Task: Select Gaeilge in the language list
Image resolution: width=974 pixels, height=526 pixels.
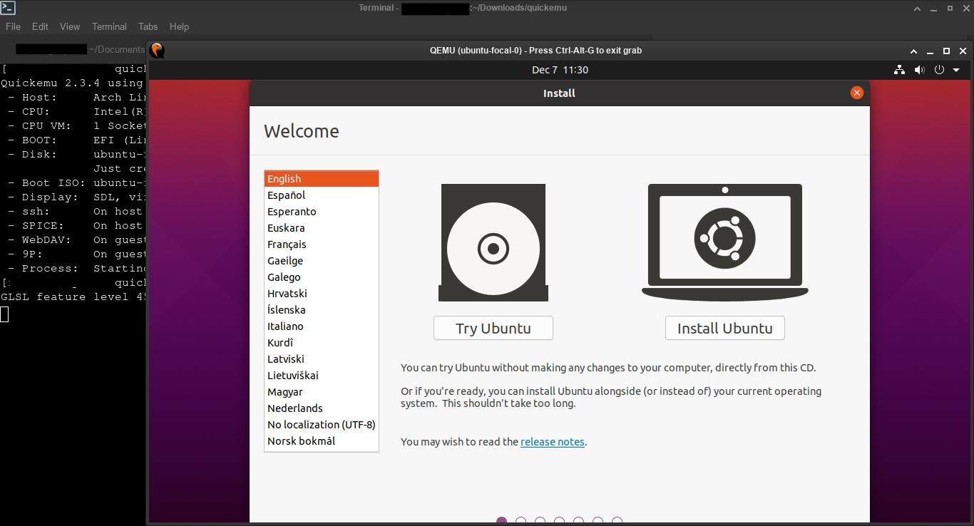Action: 321,261
